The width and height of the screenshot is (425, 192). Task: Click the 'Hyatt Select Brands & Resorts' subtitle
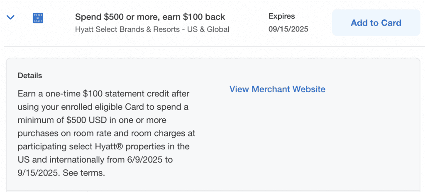coord(152,29)
